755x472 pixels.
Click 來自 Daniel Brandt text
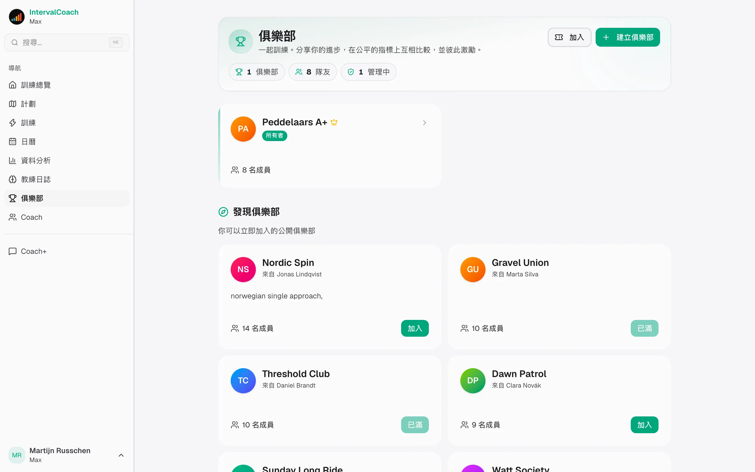pyautogui.click(x=289, y=385)
